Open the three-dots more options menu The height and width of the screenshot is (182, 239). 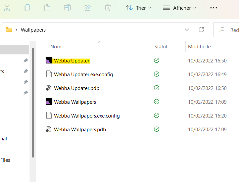[213, 8]
